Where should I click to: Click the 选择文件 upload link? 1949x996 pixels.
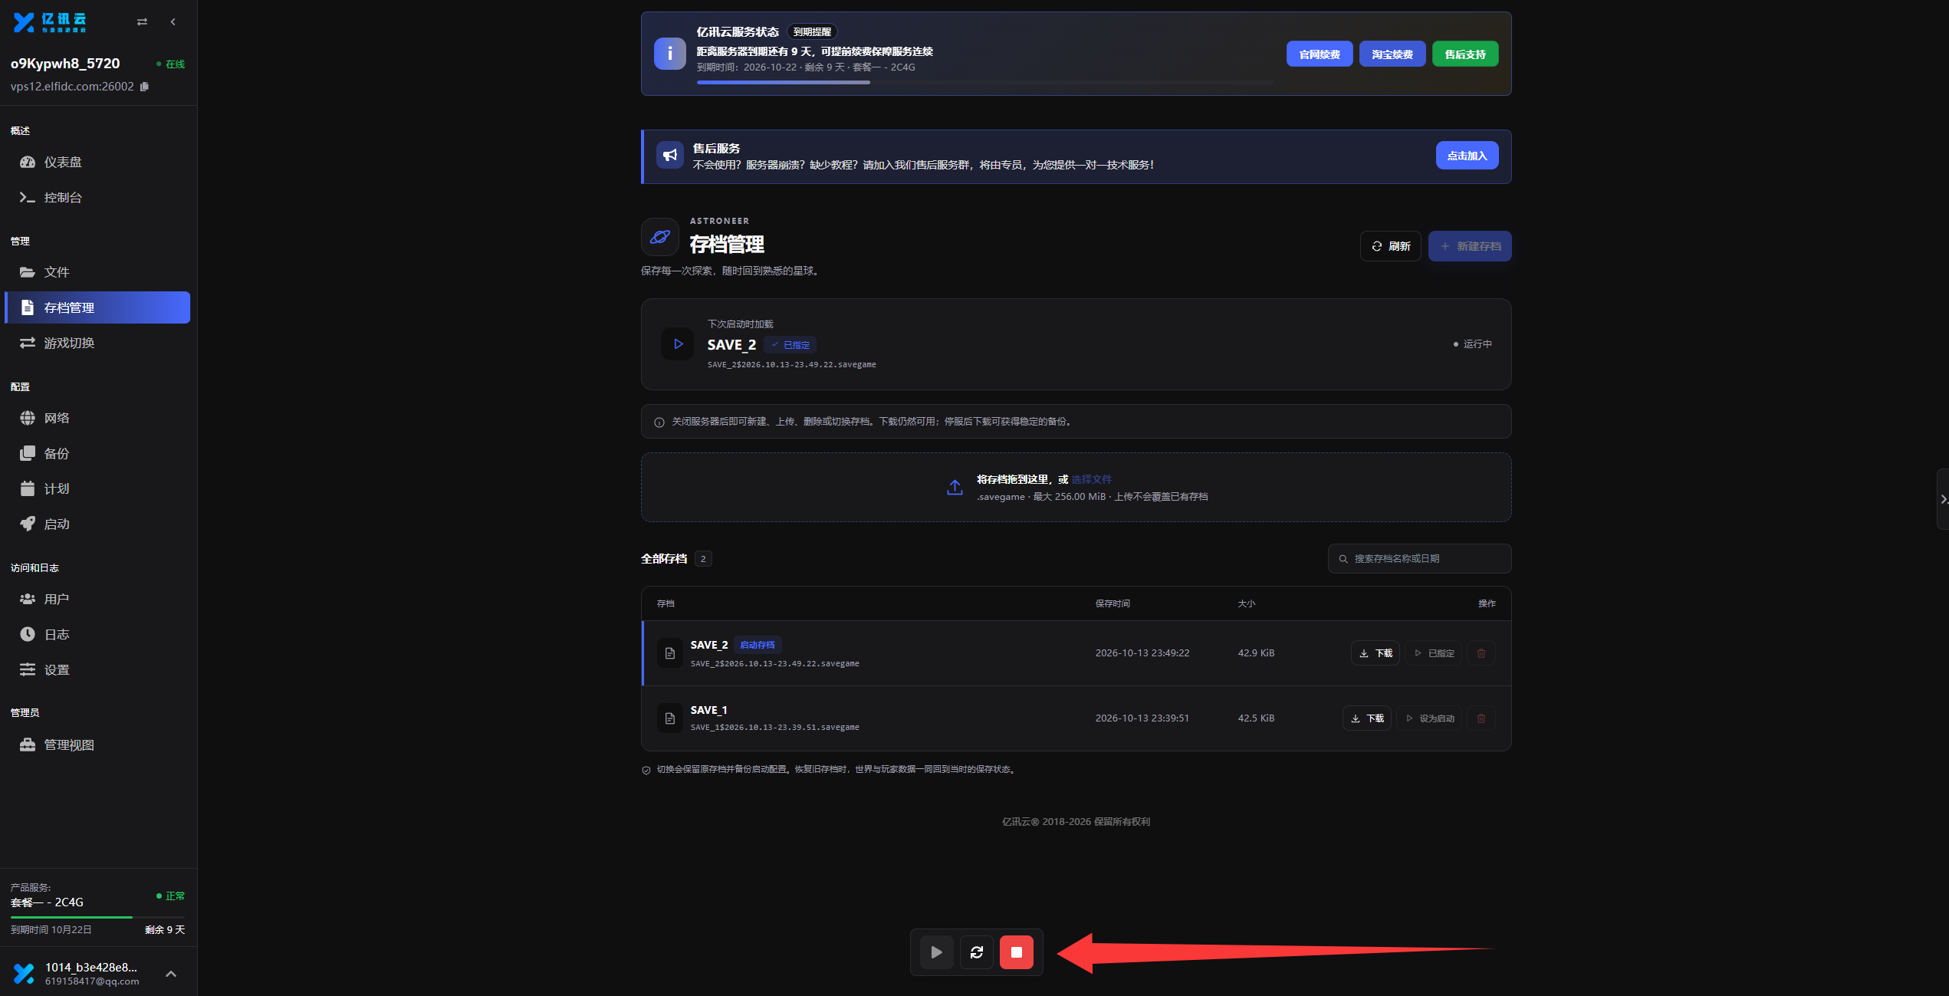click(x=1092, y=479)
